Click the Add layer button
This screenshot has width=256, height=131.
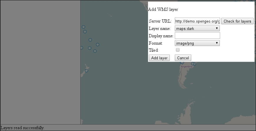pyautogui.click(x=159, y=58)
